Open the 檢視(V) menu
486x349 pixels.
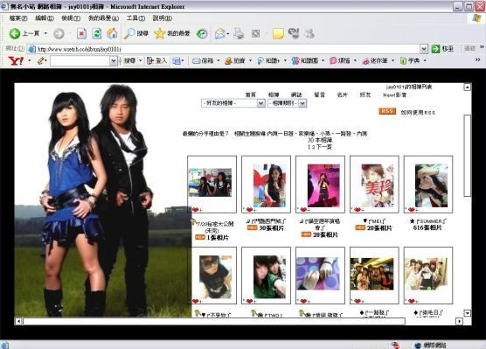pyautogui.click(x=71, y=18)
